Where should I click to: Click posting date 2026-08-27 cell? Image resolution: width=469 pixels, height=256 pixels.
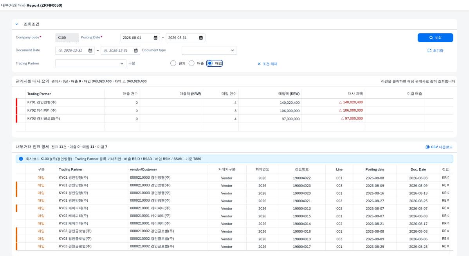[375, 201]
